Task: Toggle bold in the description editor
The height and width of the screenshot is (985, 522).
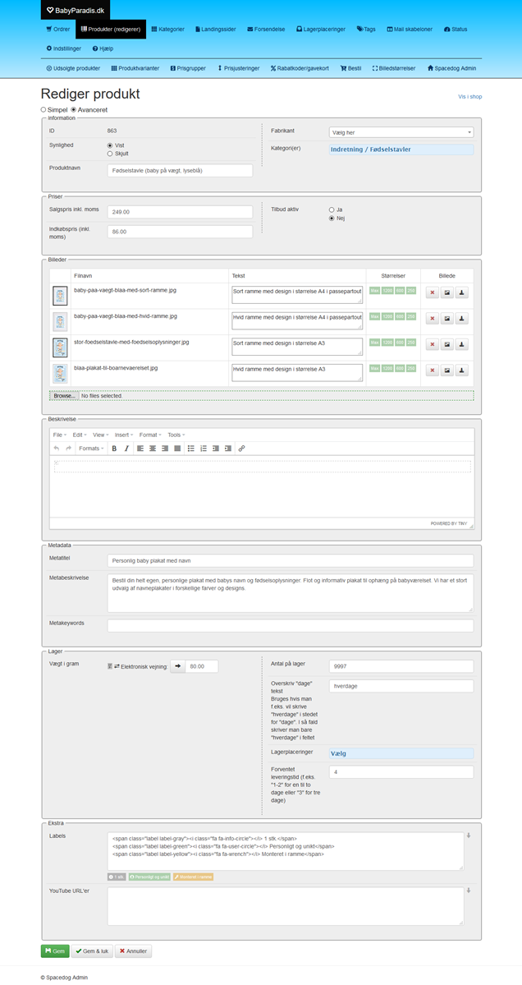Action: [114, 449]
